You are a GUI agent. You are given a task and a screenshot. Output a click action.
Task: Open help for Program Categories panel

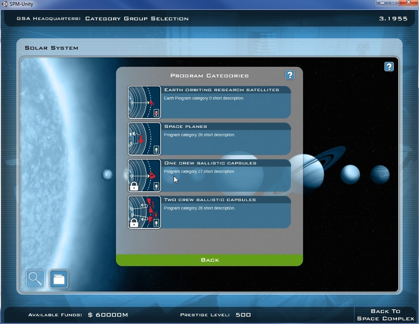[289, 75]
